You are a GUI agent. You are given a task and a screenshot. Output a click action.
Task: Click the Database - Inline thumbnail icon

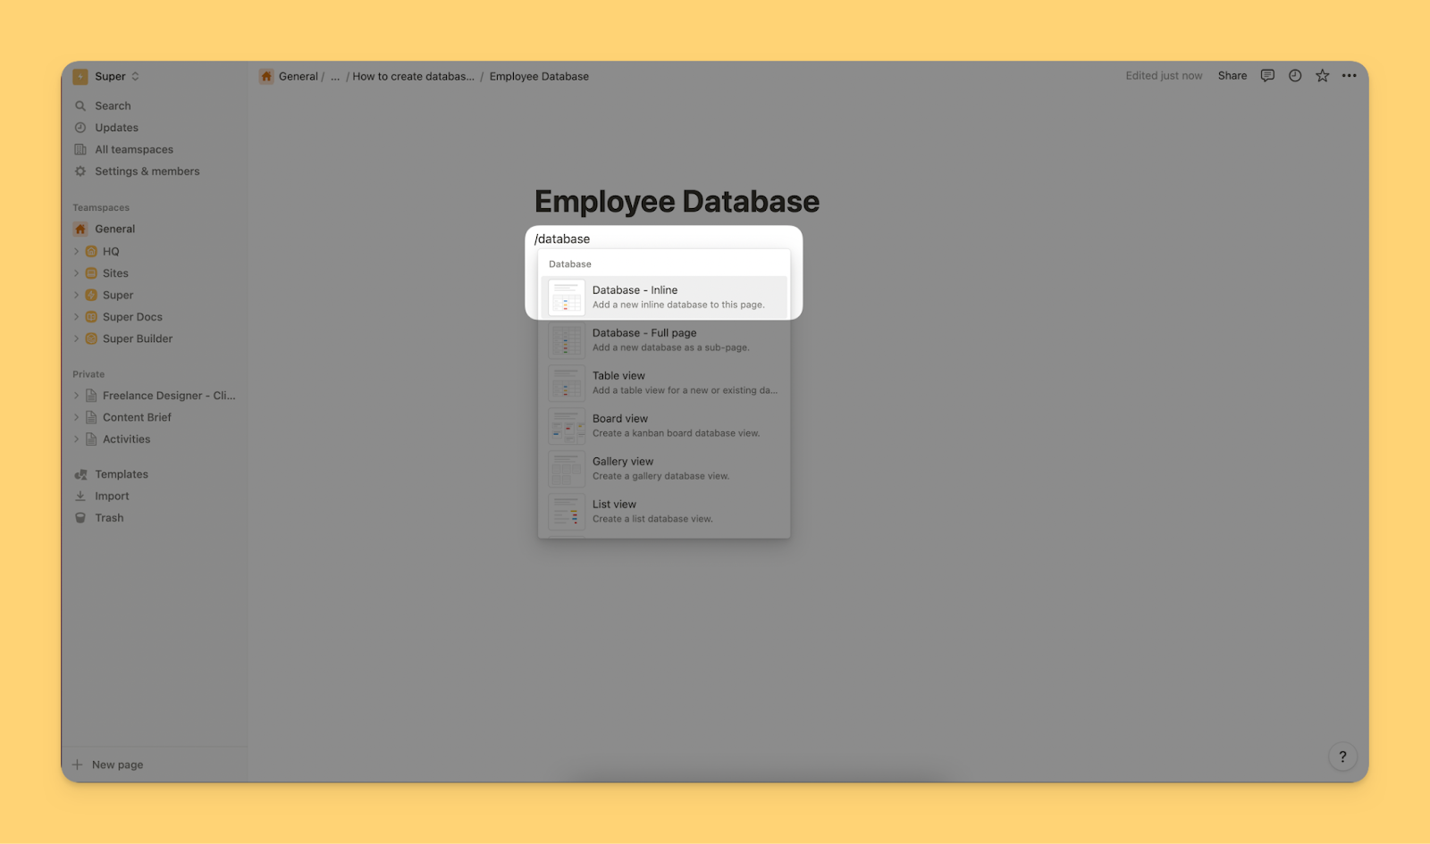tap(567, 297)
